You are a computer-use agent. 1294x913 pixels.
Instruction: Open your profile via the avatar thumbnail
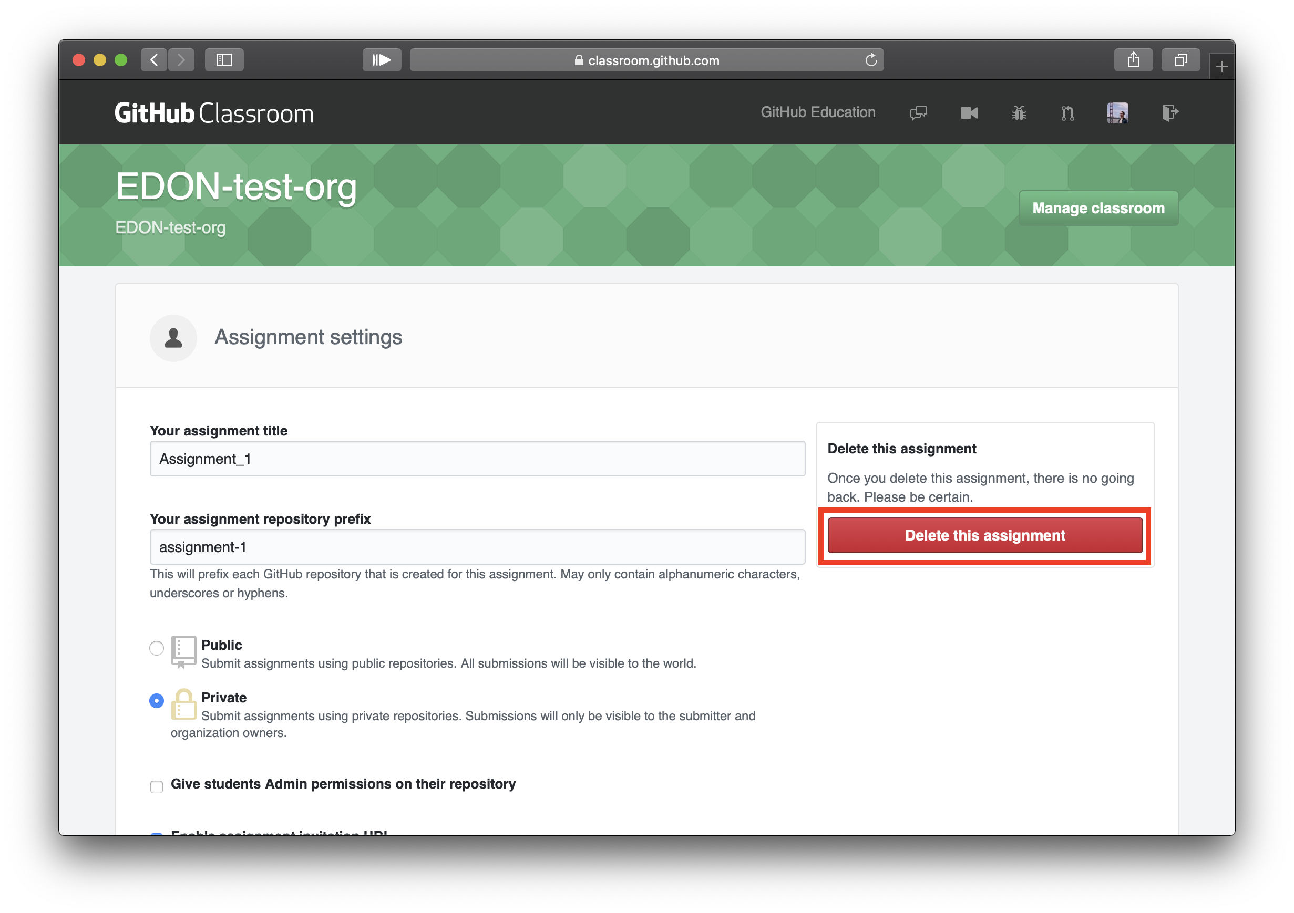point(1117,112)
